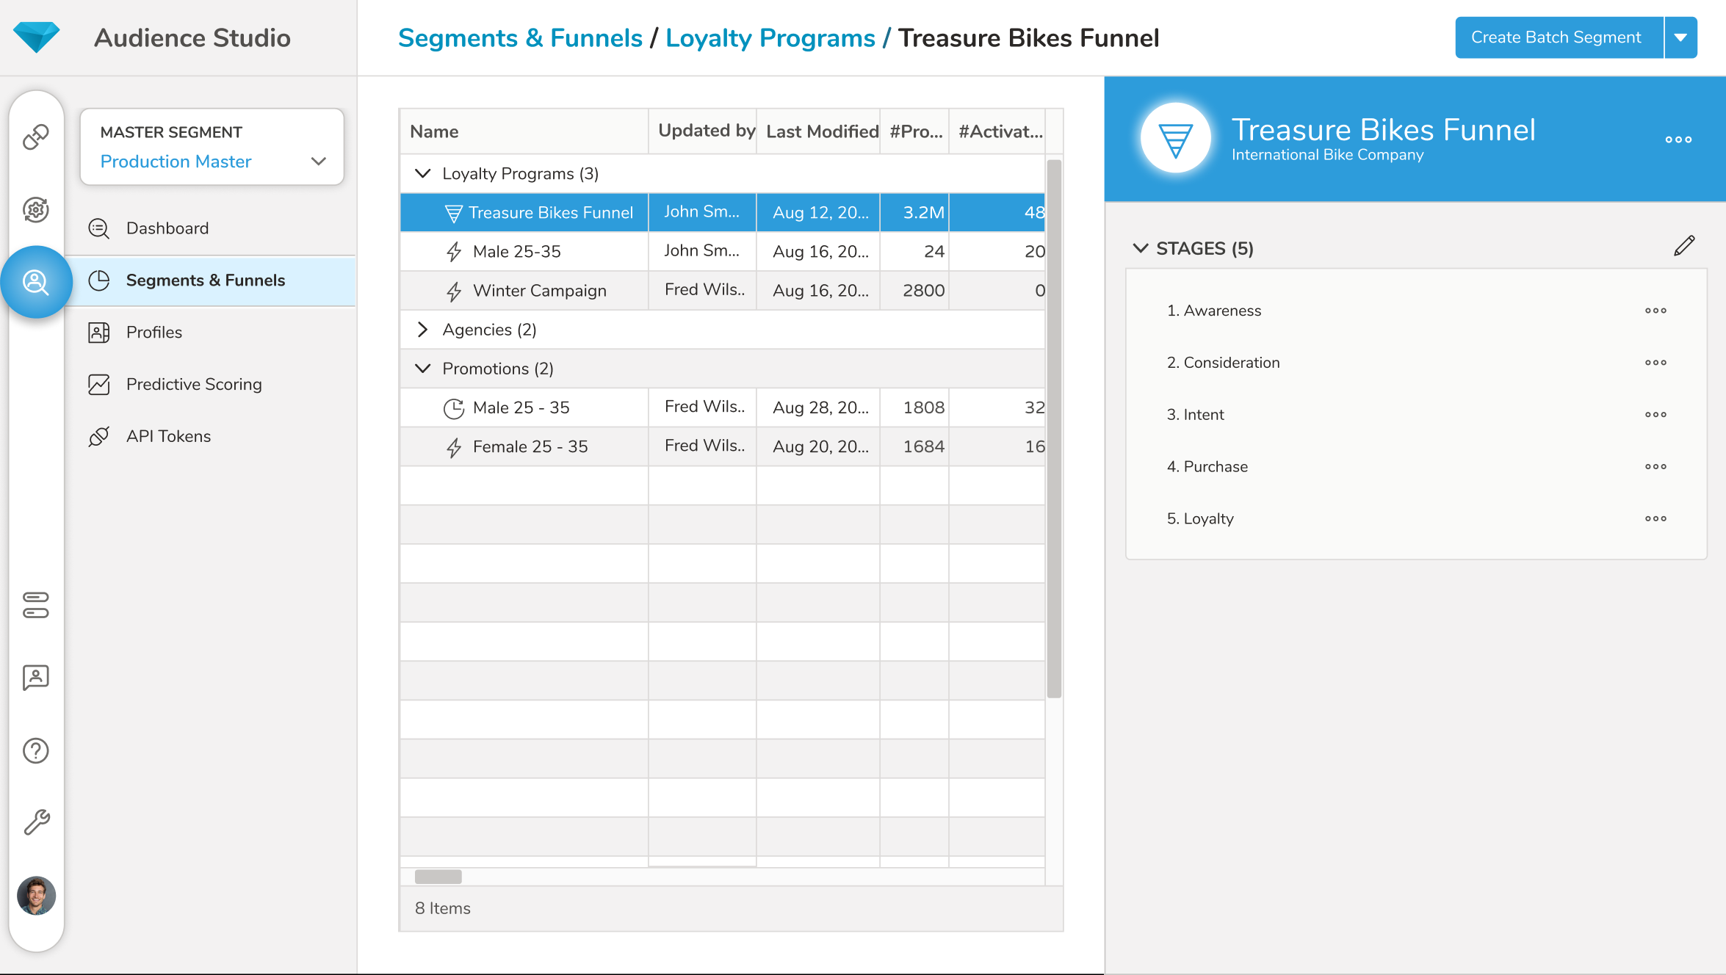The width and height of the screenshot is (1726, 975).
Task: Click the Predictive Scoring sidebar icon
Action: (x=100, y=384)
